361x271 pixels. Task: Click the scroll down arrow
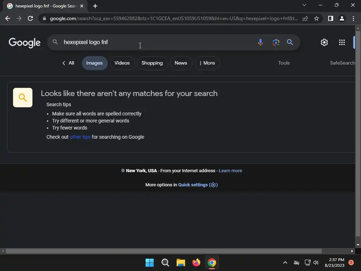coord(358,245)
